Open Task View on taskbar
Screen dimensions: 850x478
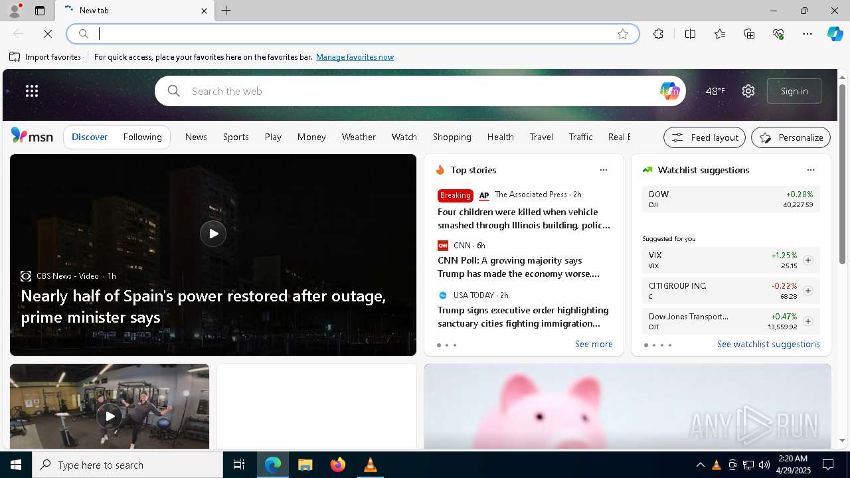pos(239,465)
